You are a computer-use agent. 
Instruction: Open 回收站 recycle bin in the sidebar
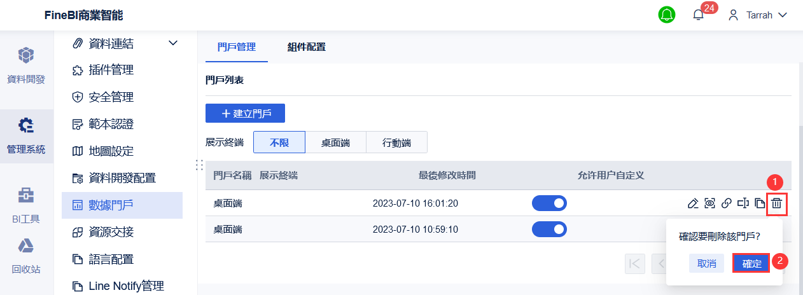coord(26,256)
